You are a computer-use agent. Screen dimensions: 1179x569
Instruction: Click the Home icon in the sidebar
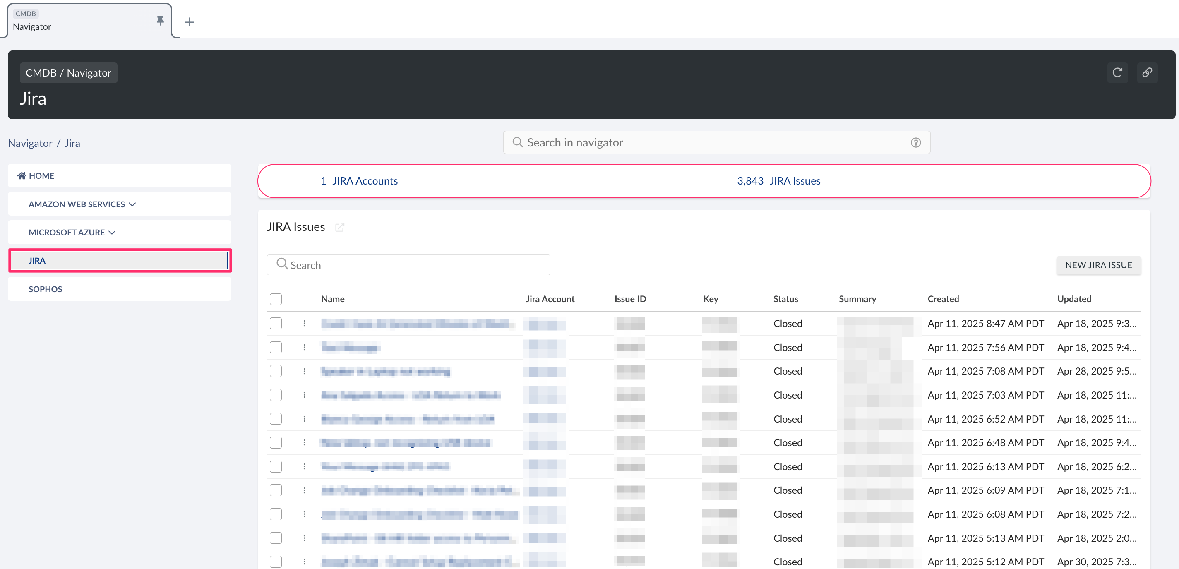pyautogui.click(x=21, y=175)
